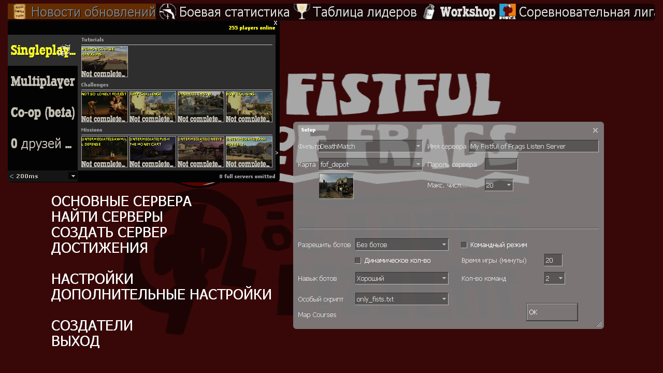Open Боевая статистика tab
The image size is (663, 373).
(x=224, y=11)
